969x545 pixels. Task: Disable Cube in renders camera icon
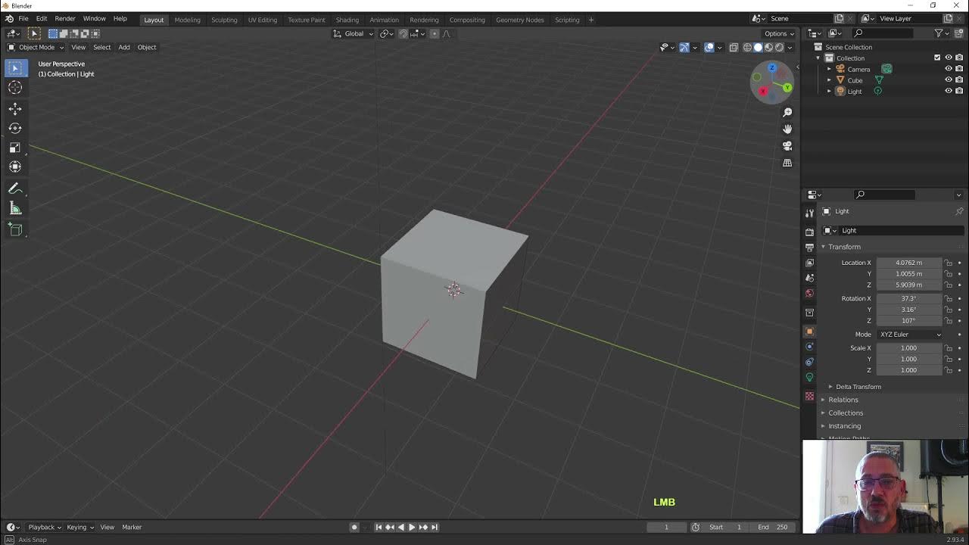[x=959, y=79]
